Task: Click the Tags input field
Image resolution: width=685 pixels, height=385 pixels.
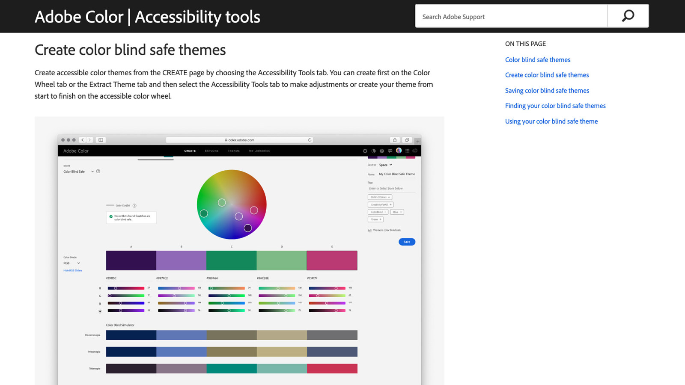Action: [391, 189]
